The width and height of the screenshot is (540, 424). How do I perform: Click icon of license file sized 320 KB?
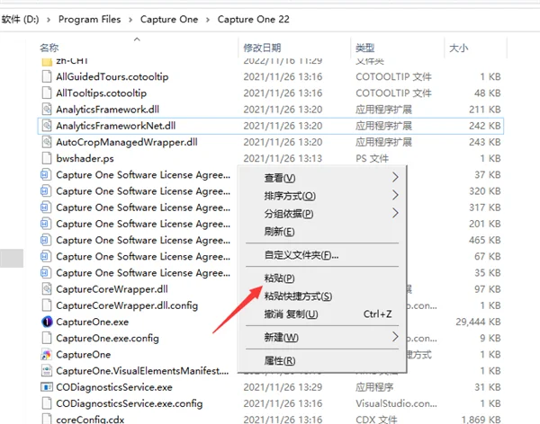46,191
